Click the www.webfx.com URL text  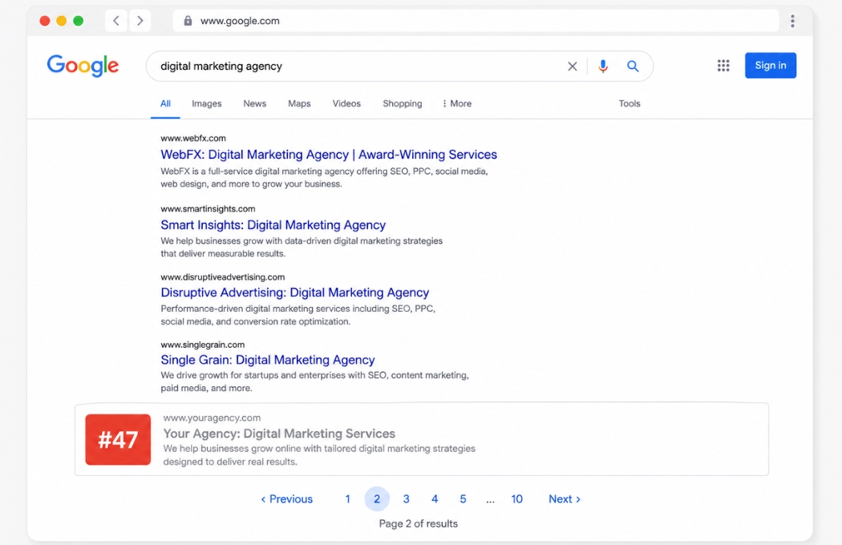193,138
